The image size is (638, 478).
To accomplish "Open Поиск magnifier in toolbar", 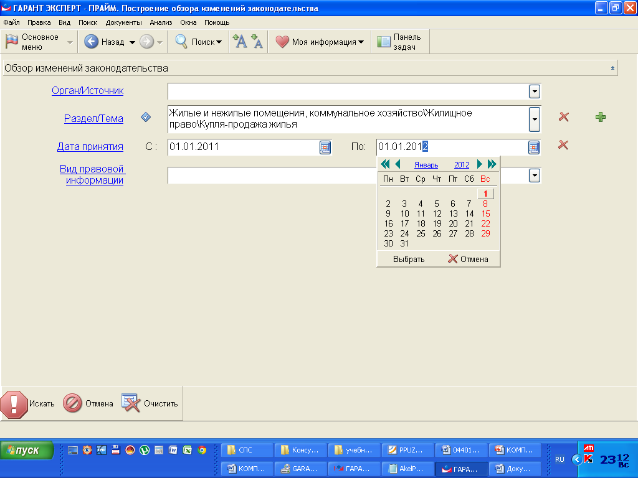I will coord(181,42).
